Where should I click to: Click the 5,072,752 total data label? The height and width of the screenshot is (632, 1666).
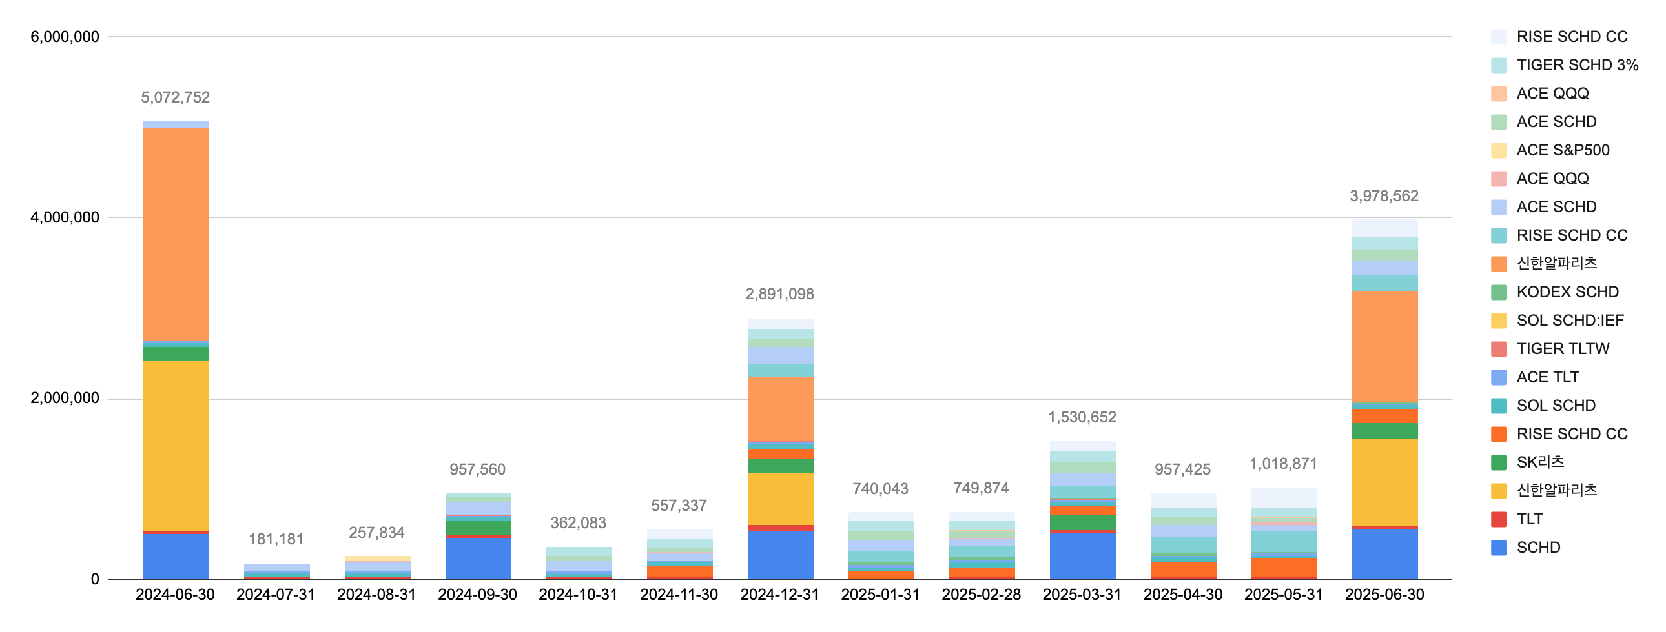[175, 97]
